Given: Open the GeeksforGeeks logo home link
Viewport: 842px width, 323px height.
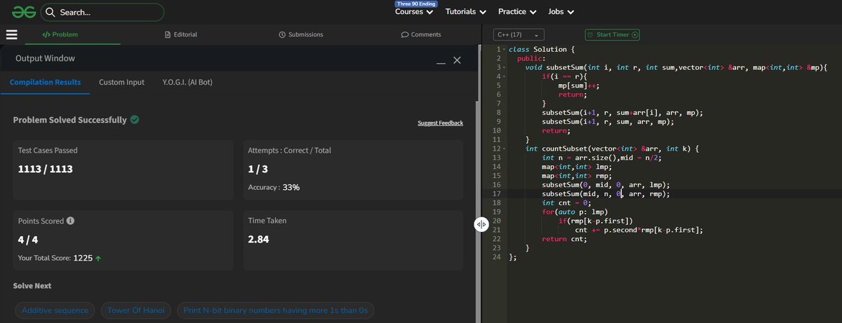Looking at the screenshot, I should click(x=22, y=12).
